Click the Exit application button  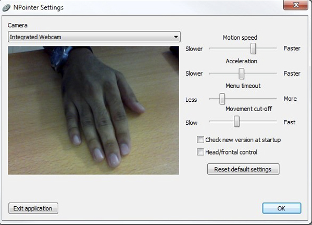click(33, 208)
